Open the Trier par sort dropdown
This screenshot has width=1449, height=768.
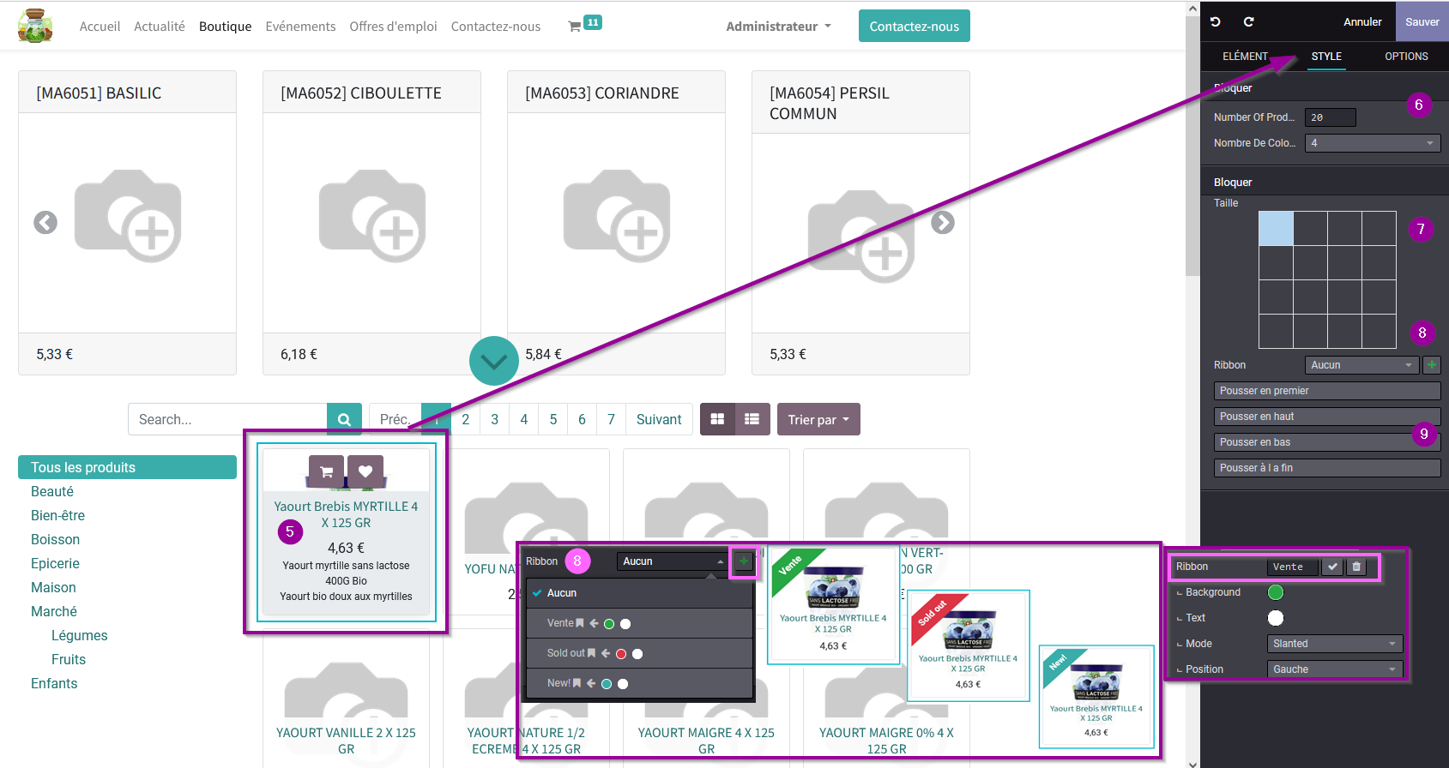[x=818, y=419]
